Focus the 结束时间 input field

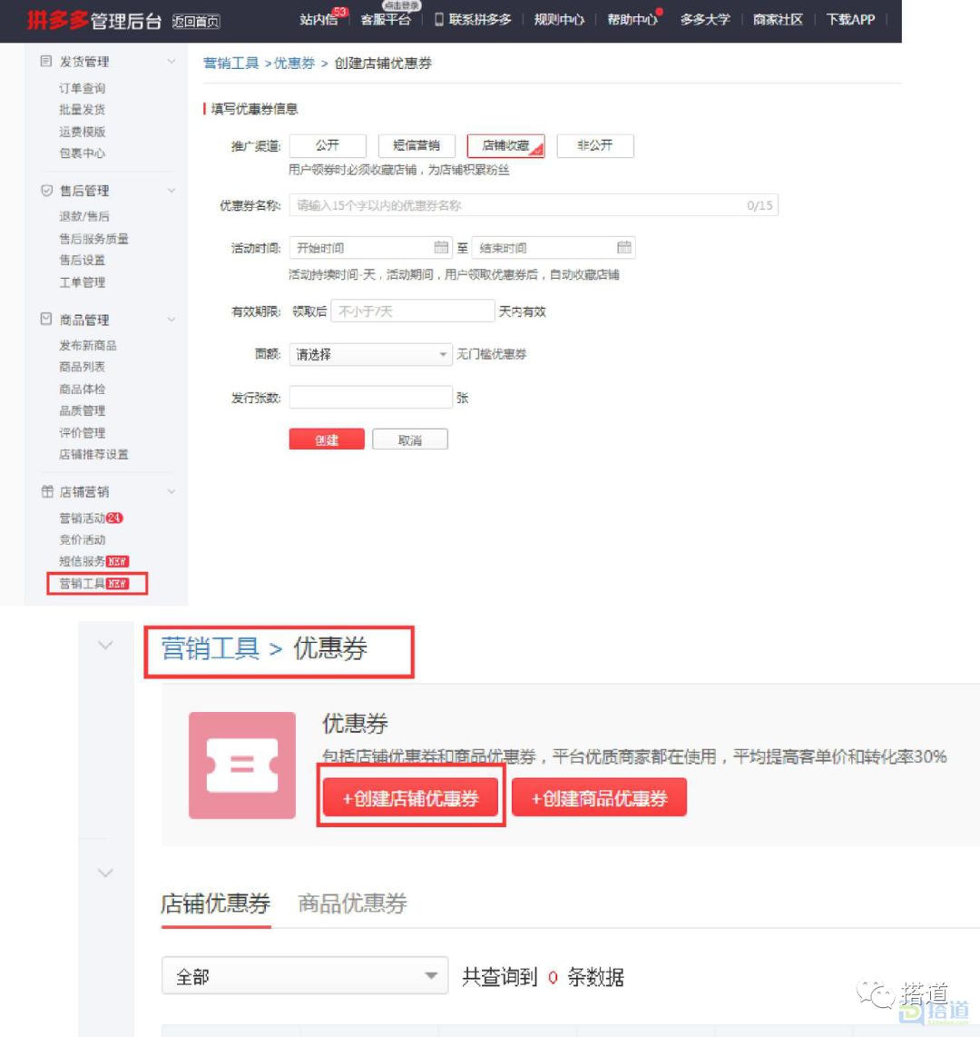click(x=554, y=248)
